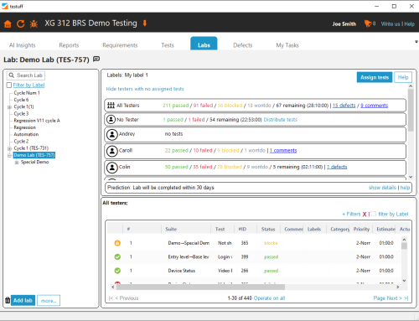Viewport: 419px width, 321px height.
Task: Open the Requirements tab
Action: [x=120, y=45]
